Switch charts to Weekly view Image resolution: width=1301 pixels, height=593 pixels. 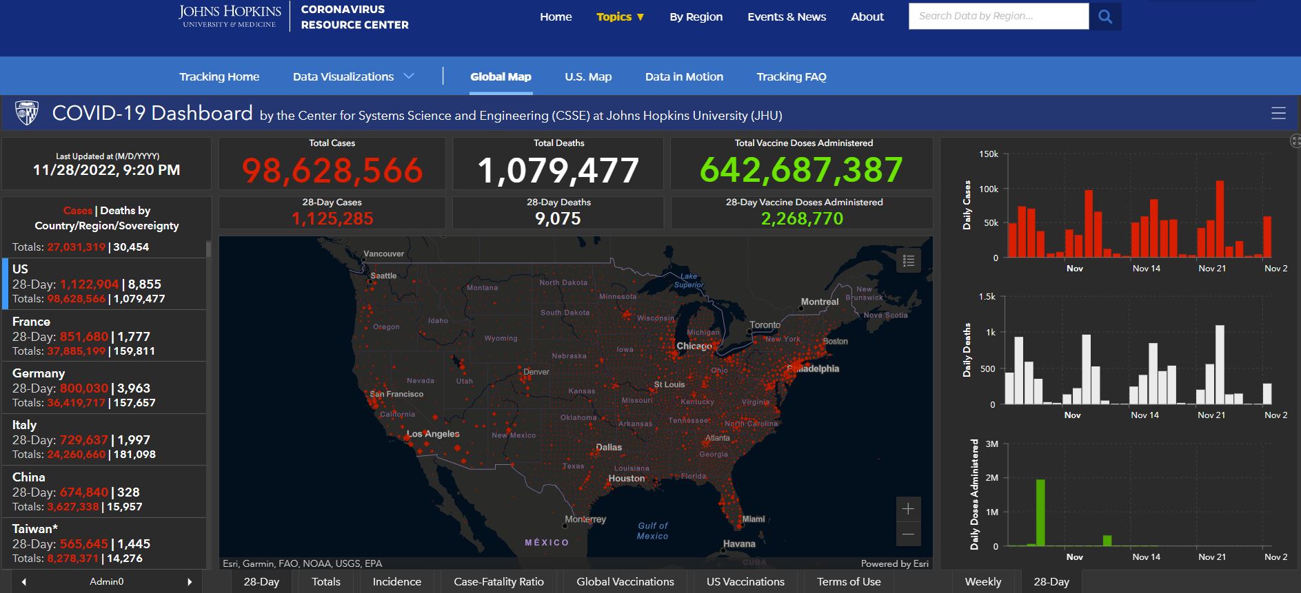tap(983, 582)
